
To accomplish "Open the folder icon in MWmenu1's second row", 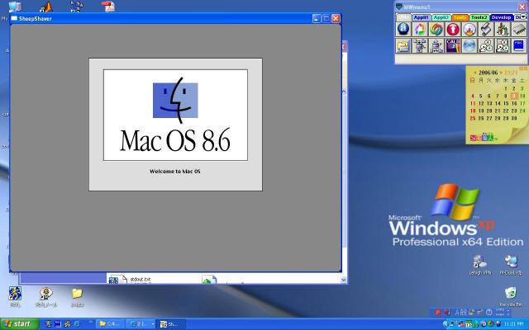I will point(403,46).
